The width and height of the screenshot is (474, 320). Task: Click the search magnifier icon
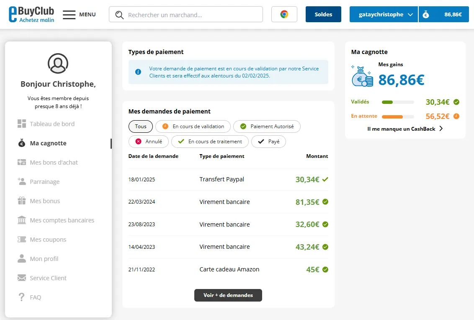pos(119,15)
